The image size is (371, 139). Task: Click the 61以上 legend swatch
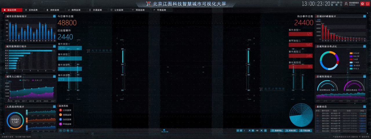pyautogui.click(x=351, y=69)
